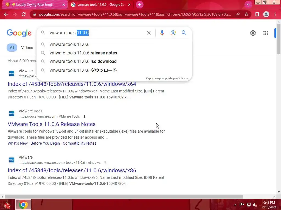Open Chrome three-dot menu

pos(275,14)
